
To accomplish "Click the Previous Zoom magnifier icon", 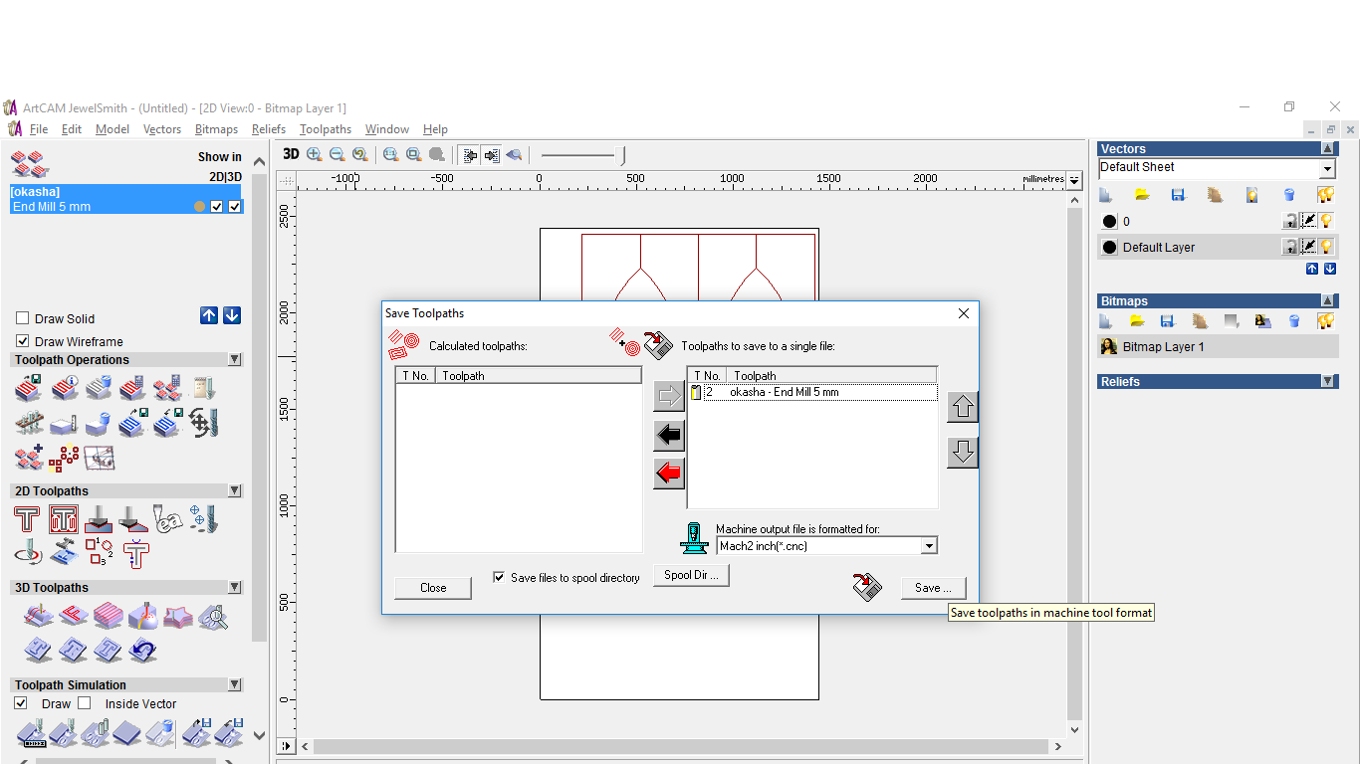I will 360,154.
